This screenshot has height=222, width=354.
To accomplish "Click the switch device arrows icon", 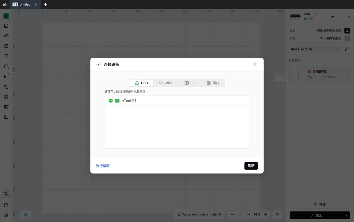I will click(x=332, y=17).
